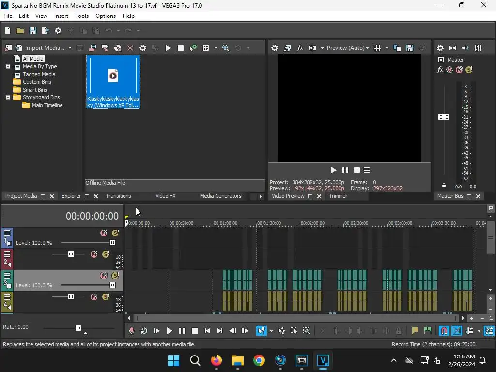Screen dimensions: 496x372
Task: Mute audio track 4
Action: coord(94,297)
